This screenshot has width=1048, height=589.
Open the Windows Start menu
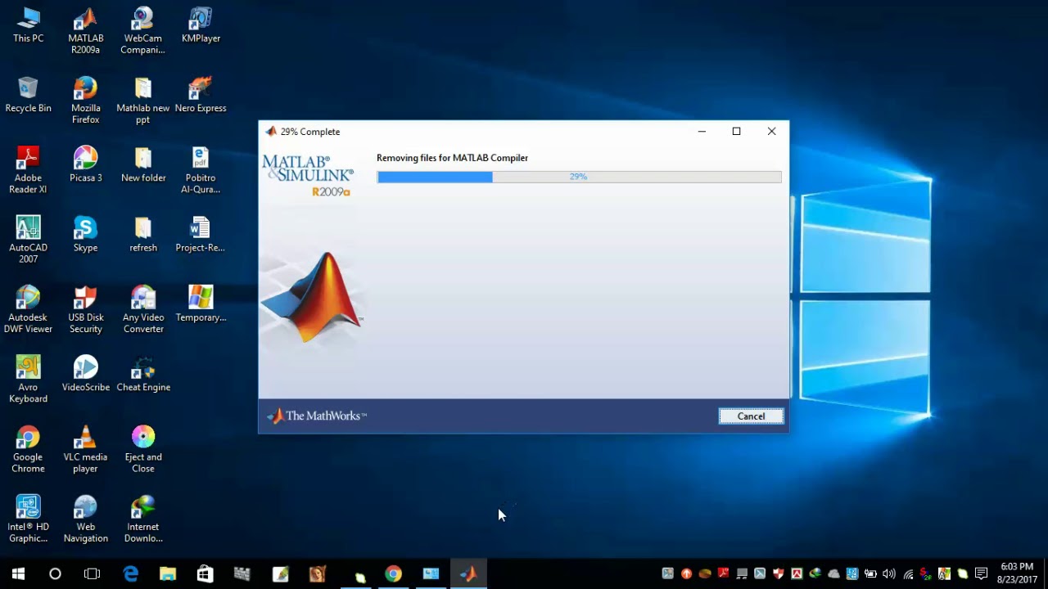[18, 574]
